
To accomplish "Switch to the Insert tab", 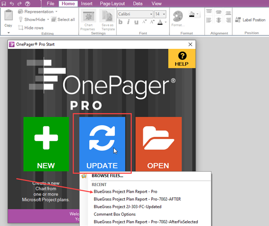I will [87, 4].
